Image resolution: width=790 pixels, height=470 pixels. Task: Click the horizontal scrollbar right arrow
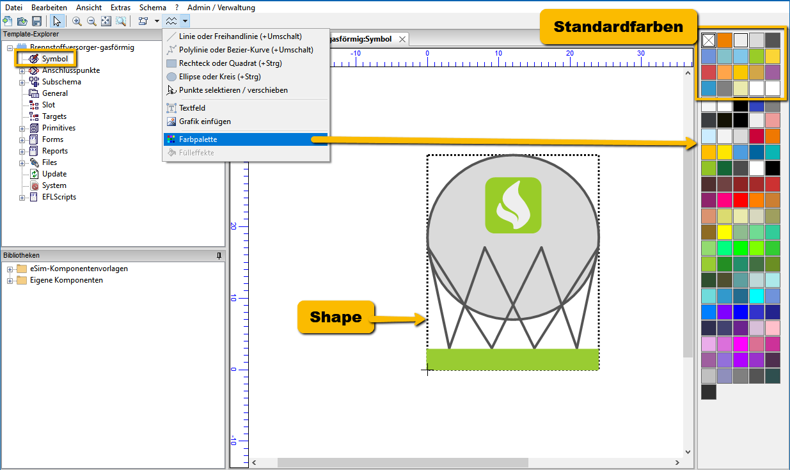click(x=677, y=463)
